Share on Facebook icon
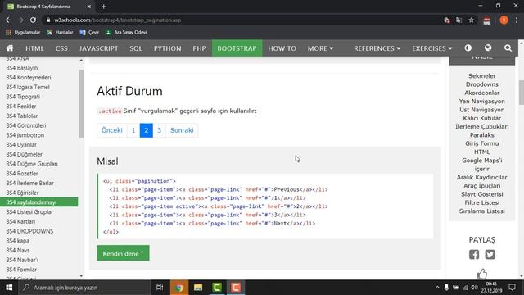Viewport: 524px width, 295px height. pyautogui.click(x=474, y=255)
